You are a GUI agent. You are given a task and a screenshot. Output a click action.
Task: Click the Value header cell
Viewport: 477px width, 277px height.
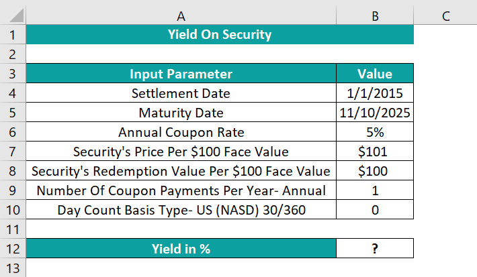pos(375,74)
